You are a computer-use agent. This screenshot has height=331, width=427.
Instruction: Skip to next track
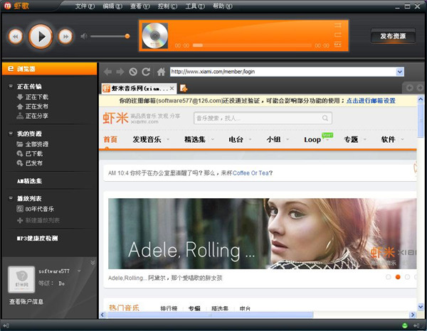coord(65,36)
